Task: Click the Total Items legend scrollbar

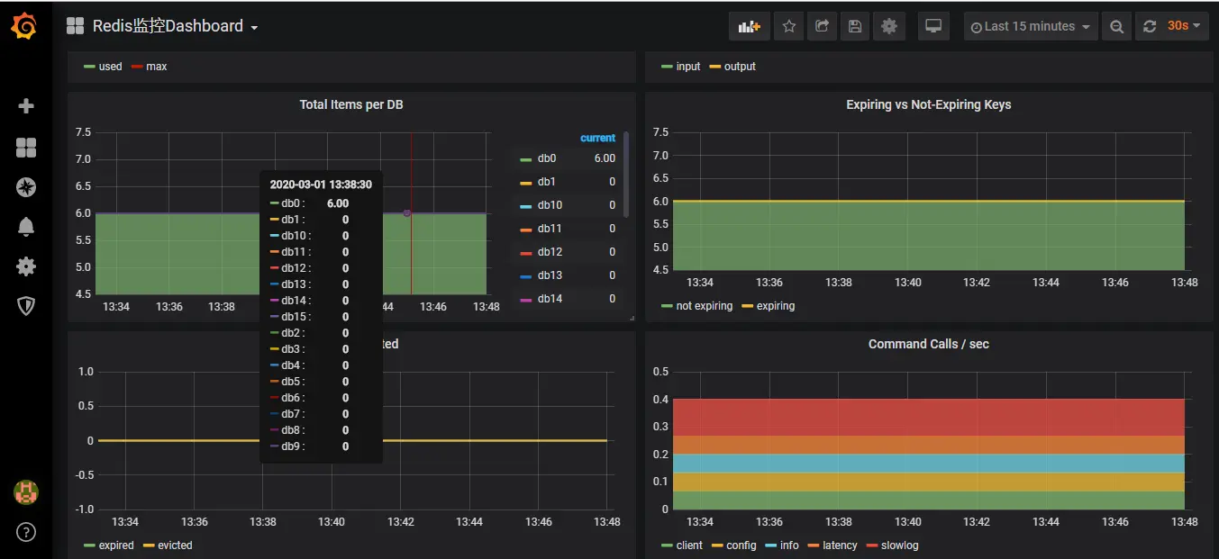Action: (626, 176)
